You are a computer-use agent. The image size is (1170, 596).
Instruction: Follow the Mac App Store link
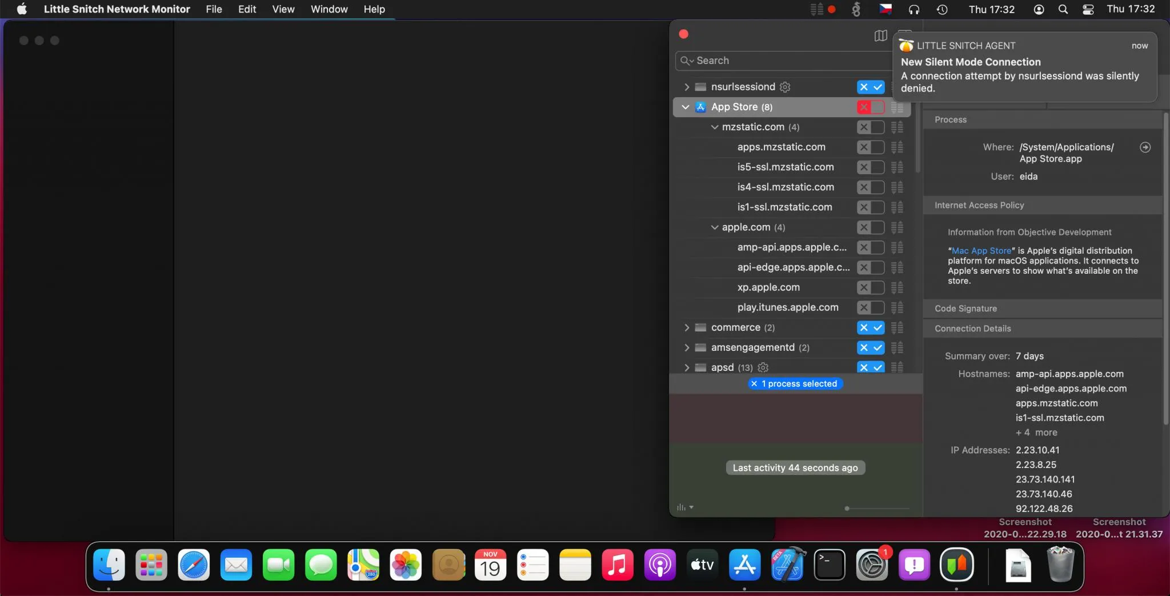pyautogui.click(x=981, y=251)
